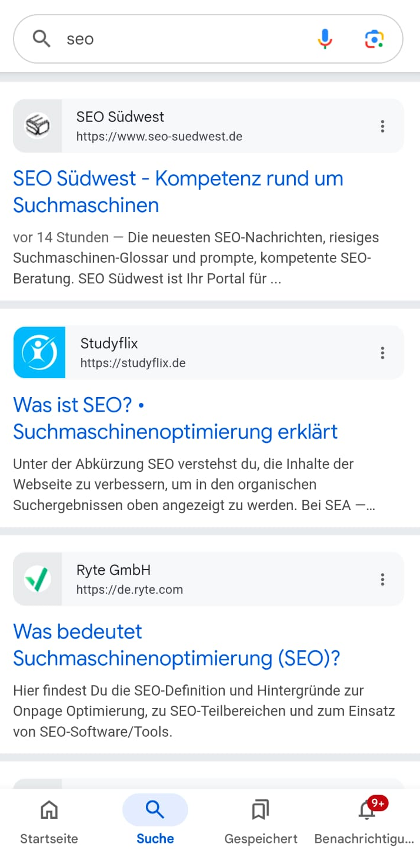Tap the magnifying glass search icon
Screen dimensions: 420x850
point(41,38)
